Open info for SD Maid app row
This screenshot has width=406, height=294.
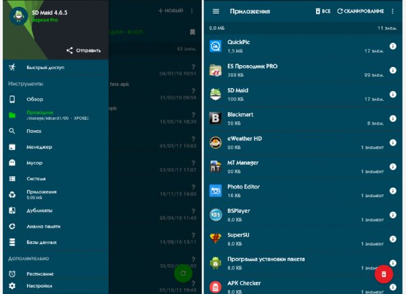coord(392,94)
